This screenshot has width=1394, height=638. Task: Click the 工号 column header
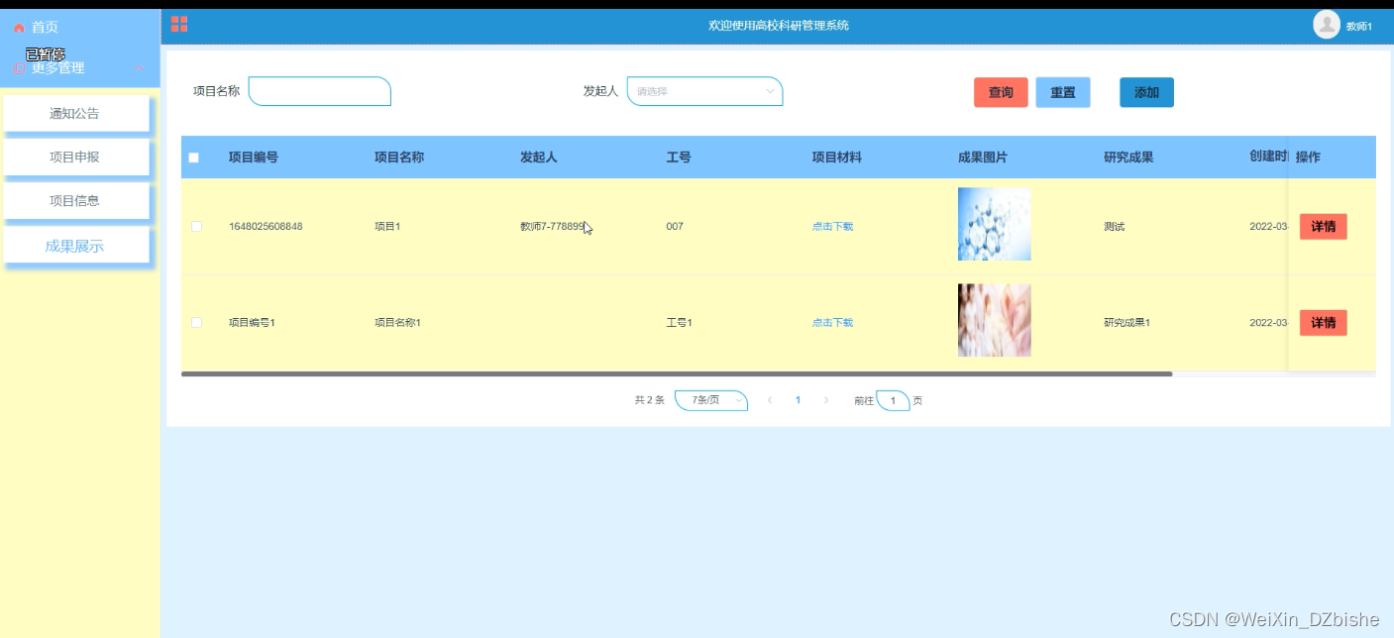click(x=679, y=158)
